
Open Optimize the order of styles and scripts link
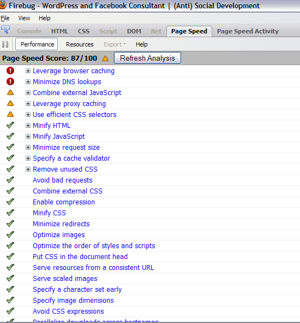94,246
